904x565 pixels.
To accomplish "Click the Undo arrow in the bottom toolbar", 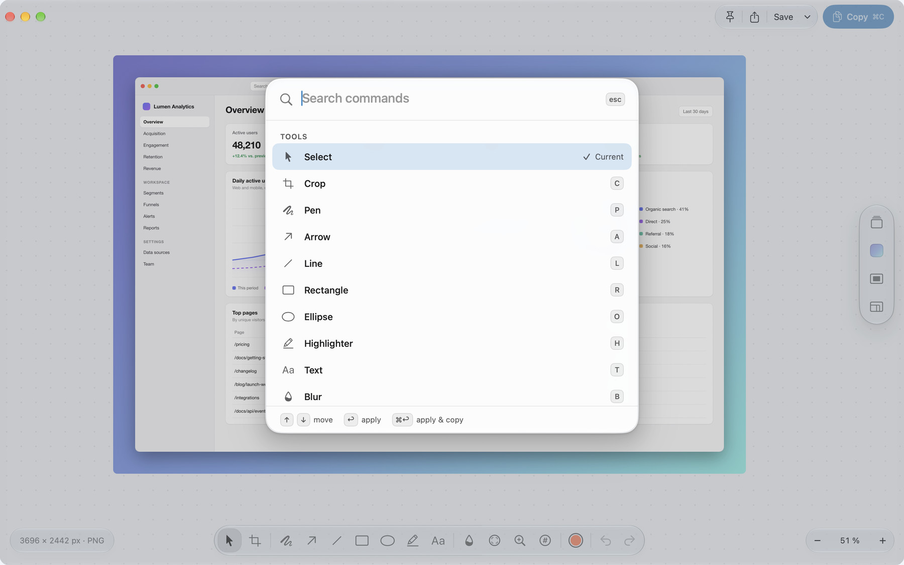I will (606, 540).
